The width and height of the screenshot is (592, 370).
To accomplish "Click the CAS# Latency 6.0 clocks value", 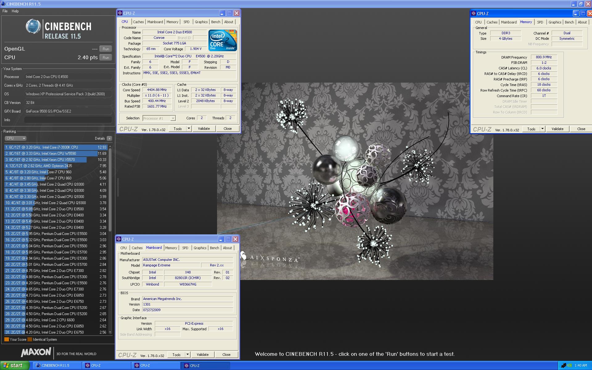I will (544, 68).
